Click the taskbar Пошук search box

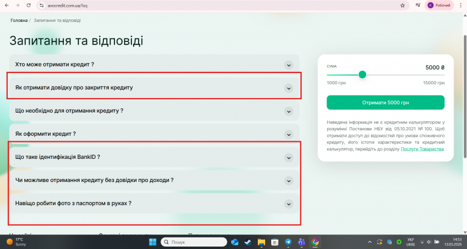tap(194, 242)
